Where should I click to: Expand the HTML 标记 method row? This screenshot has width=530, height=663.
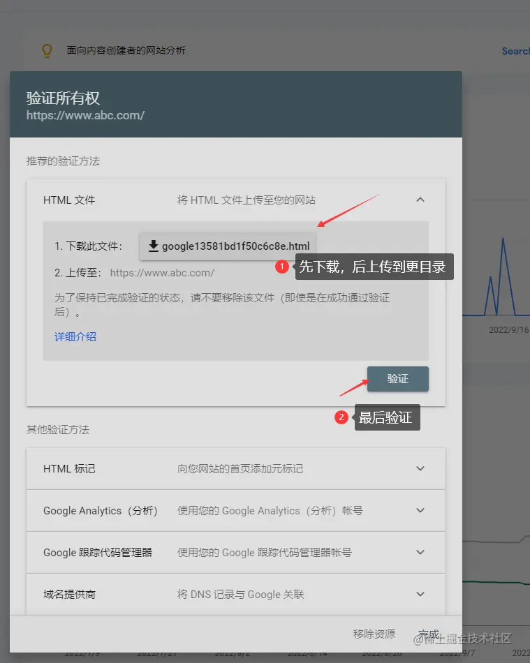[235, 468]
